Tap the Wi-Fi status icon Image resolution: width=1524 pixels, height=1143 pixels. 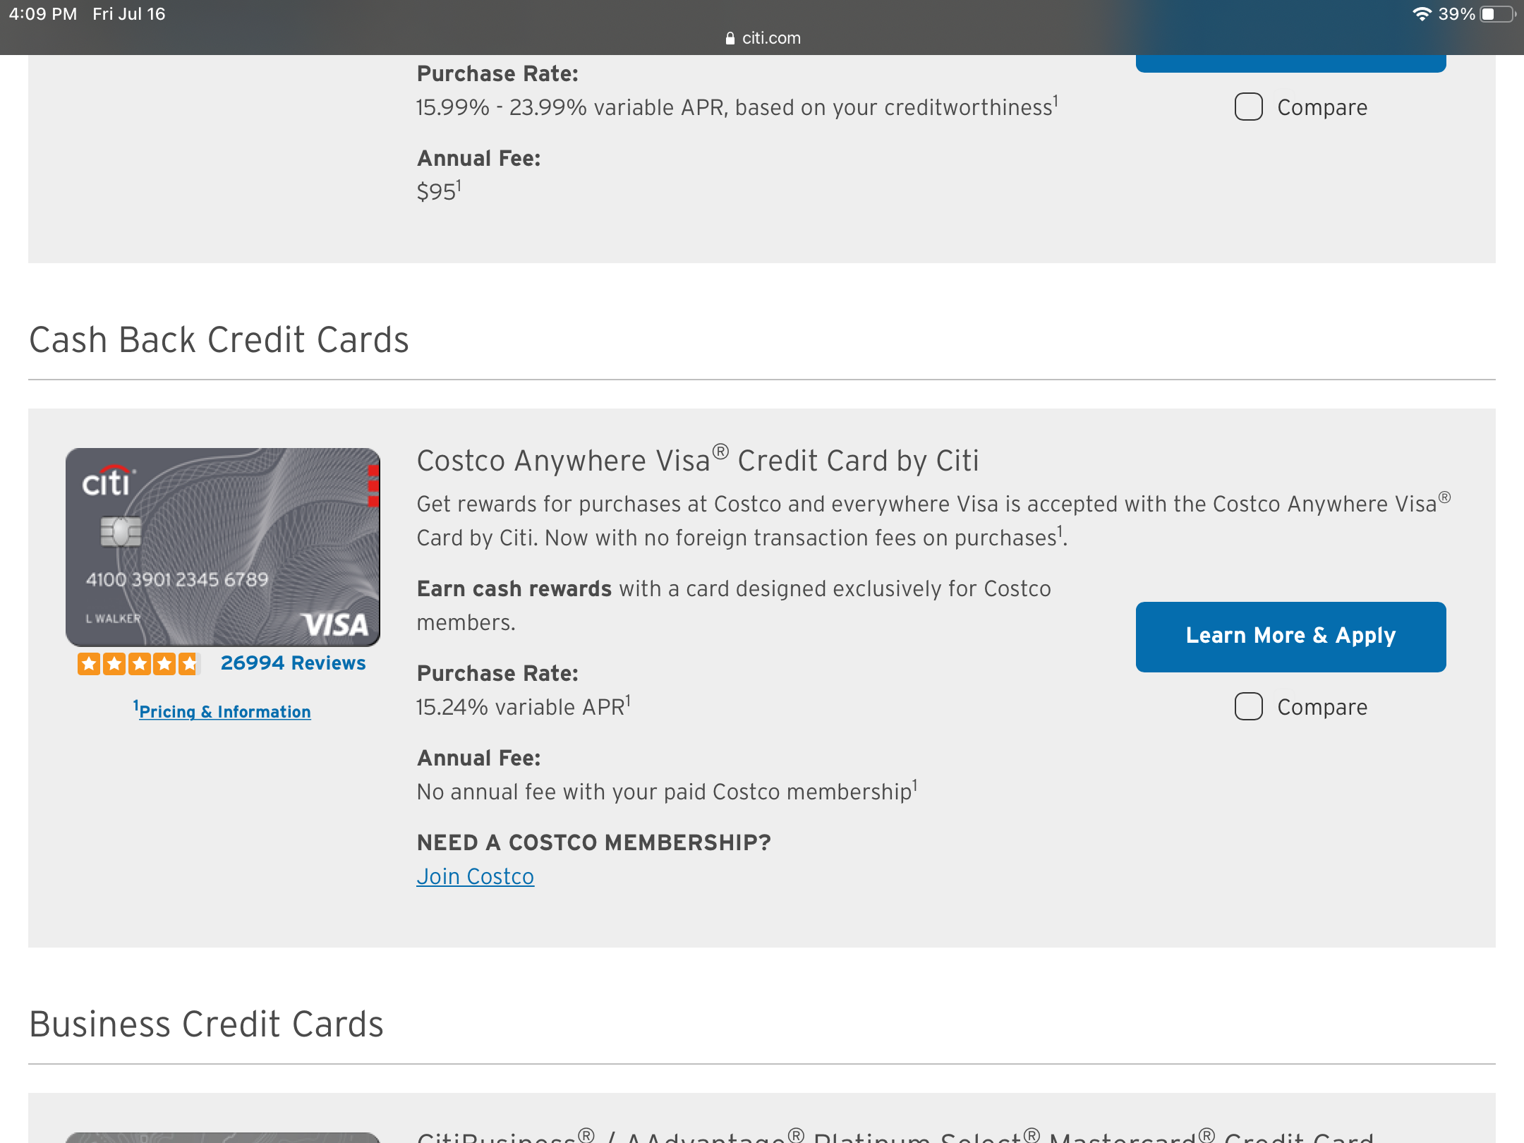click(x=1422, y=14)
